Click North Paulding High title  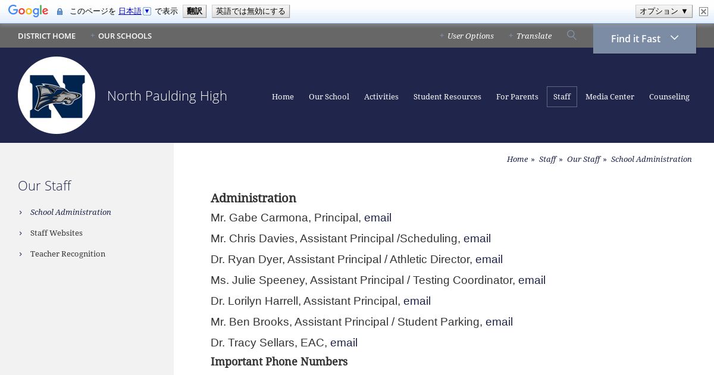click(x=167, y=96)
